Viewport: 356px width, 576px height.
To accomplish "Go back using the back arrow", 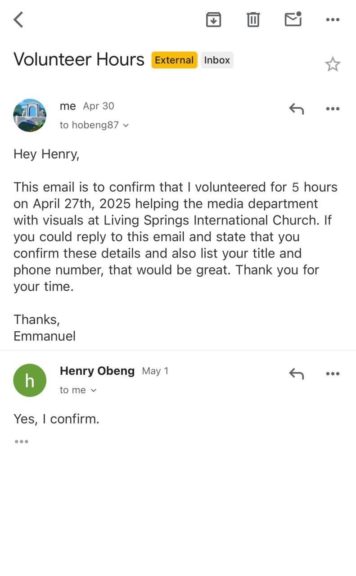I will click(18, 20).
